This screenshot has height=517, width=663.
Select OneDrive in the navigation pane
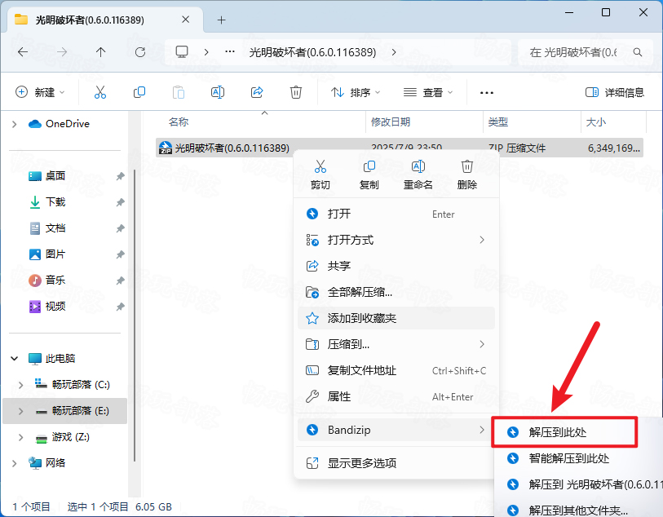pos(59,124)
